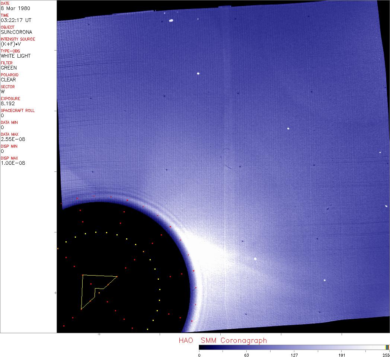
Task: Click the "CLEAR" polaroid value
Action: 9,80
